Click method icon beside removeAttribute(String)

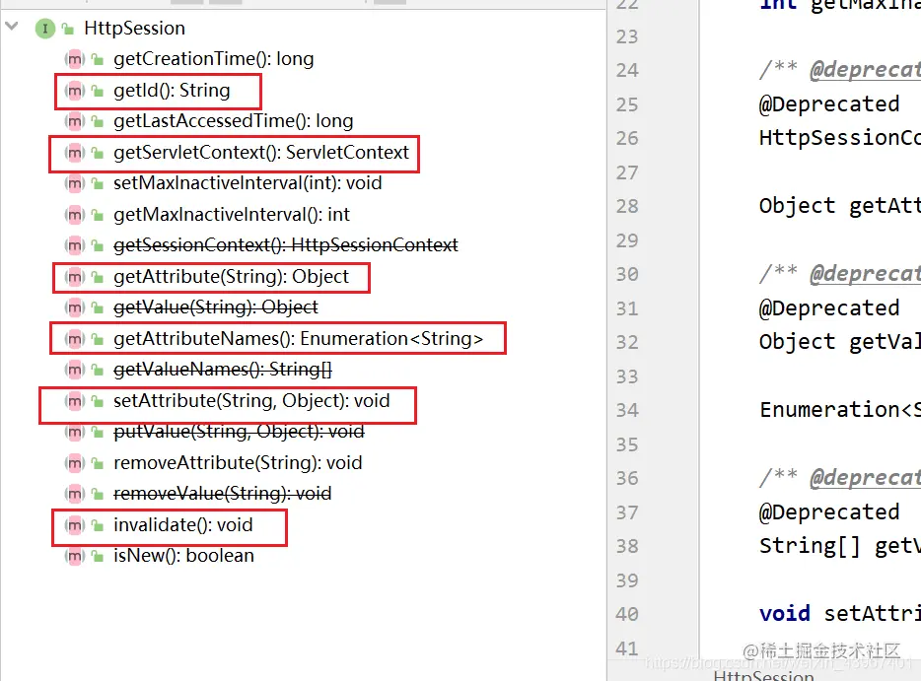tap(74, 462)
